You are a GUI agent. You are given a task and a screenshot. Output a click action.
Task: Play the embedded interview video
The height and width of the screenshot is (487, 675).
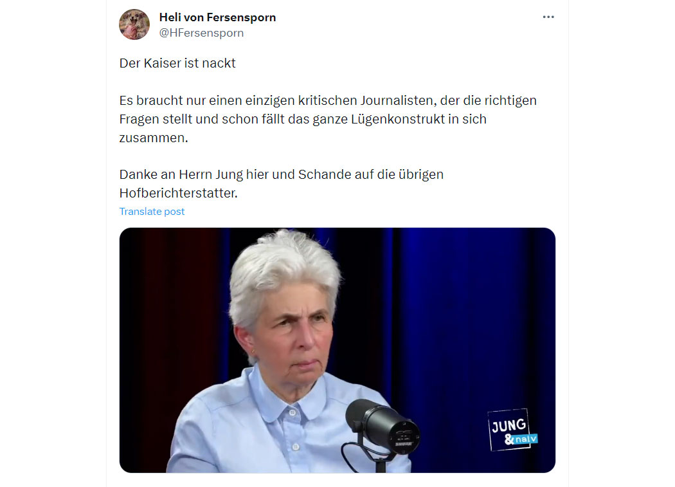pyautogui.click(x=337, y=350)
